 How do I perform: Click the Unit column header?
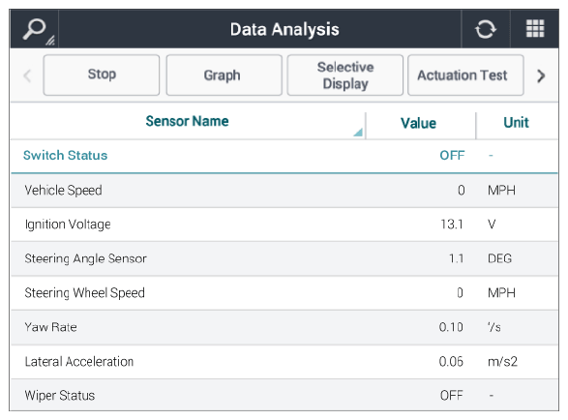517,123
